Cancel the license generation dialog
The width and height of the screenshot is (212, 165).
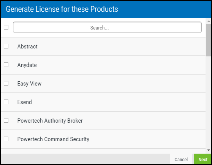point(181,159)
